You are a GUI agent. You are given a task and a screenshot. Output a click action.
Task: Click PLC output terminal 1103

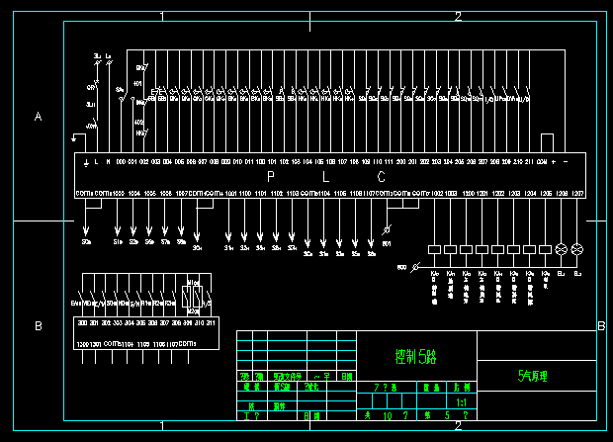click(x=293, y=194)
